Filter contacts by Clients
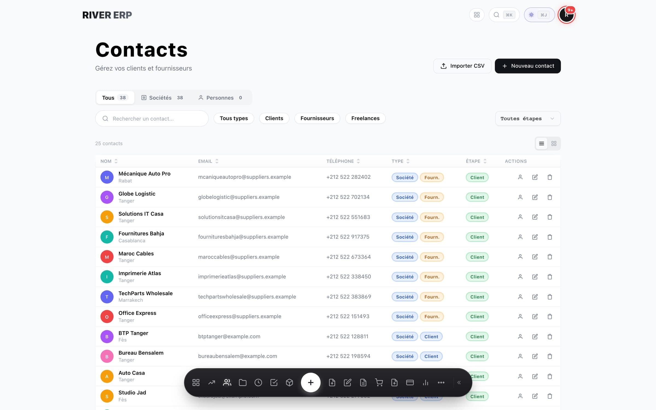Image resolution: width=656 pixels, height=410 pixels. [274, 118]
